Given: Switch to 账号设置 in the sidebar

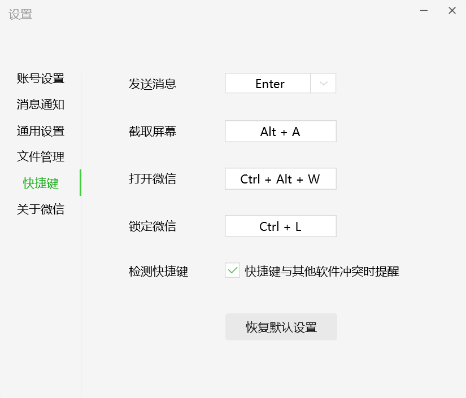Looking at the screenshot, I should (x=40, y=78).
